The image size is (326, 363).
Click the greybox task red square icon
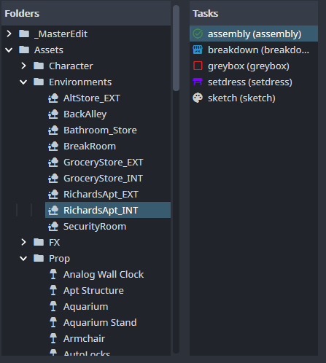198,66
